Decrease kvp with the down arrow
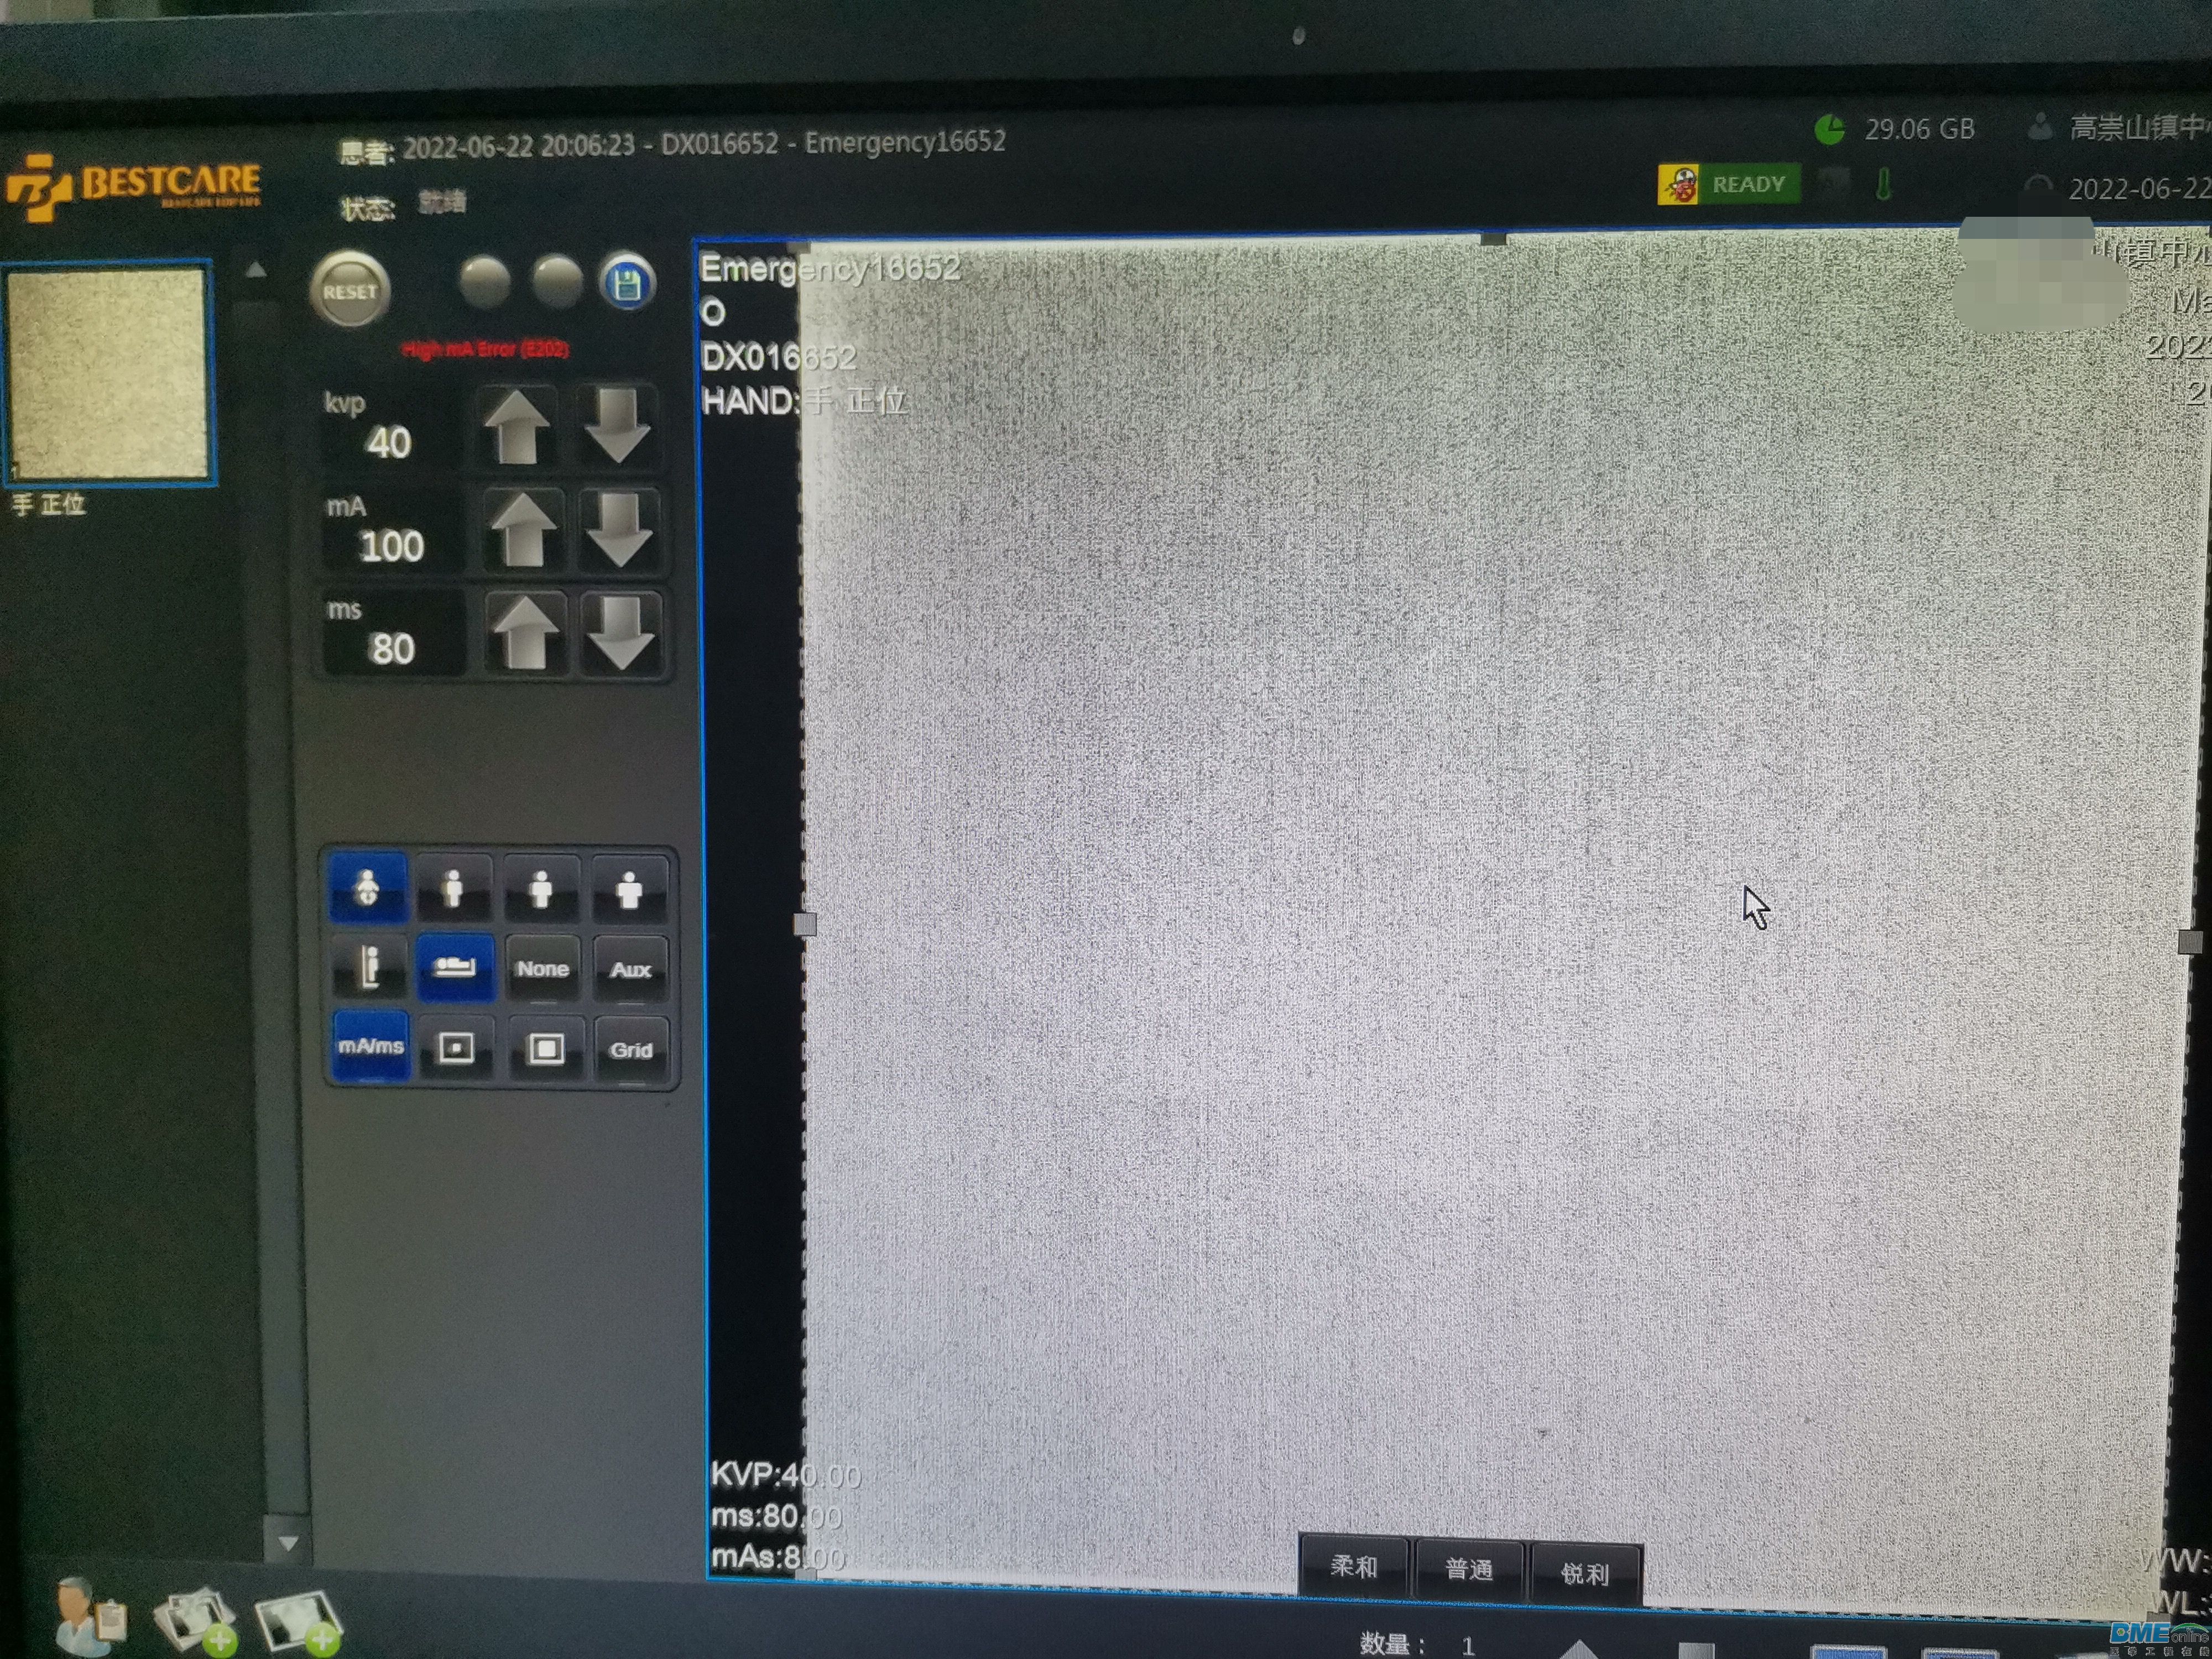This screenshot has height=1659, width=2212. click(x=617, y=425)
